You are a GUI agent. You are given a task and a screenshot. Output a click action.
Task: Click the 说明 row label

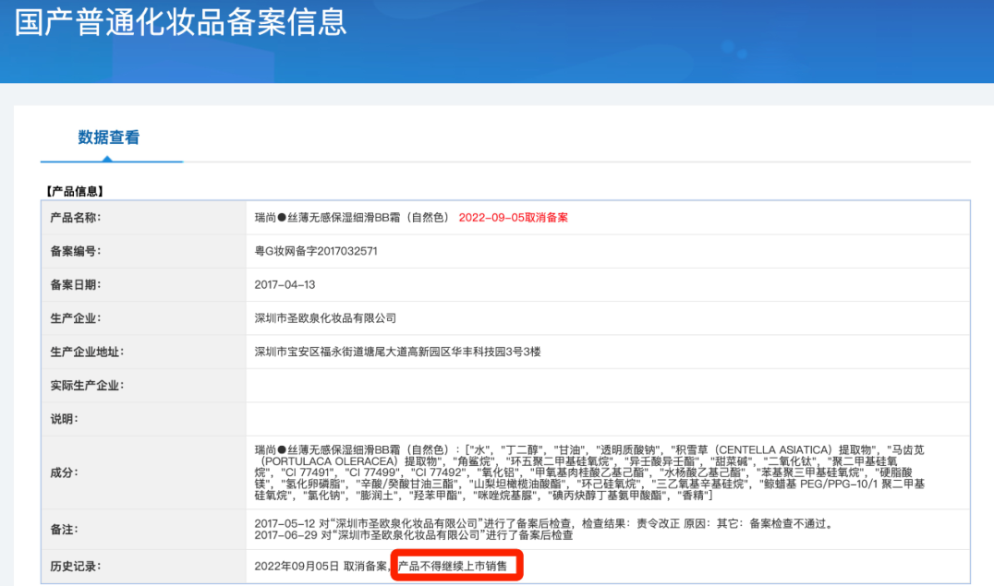(63, 419)
